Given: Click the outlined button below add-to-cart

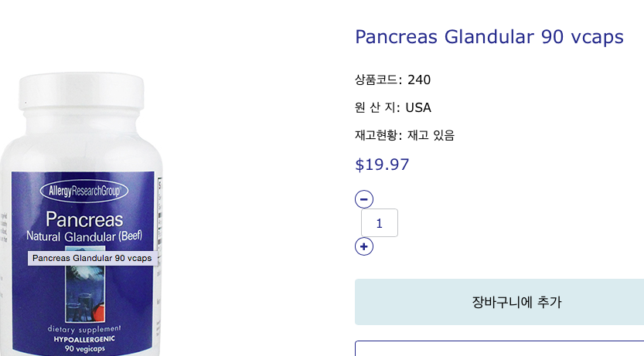Looking at the screenshot, I should pos(499,349).
